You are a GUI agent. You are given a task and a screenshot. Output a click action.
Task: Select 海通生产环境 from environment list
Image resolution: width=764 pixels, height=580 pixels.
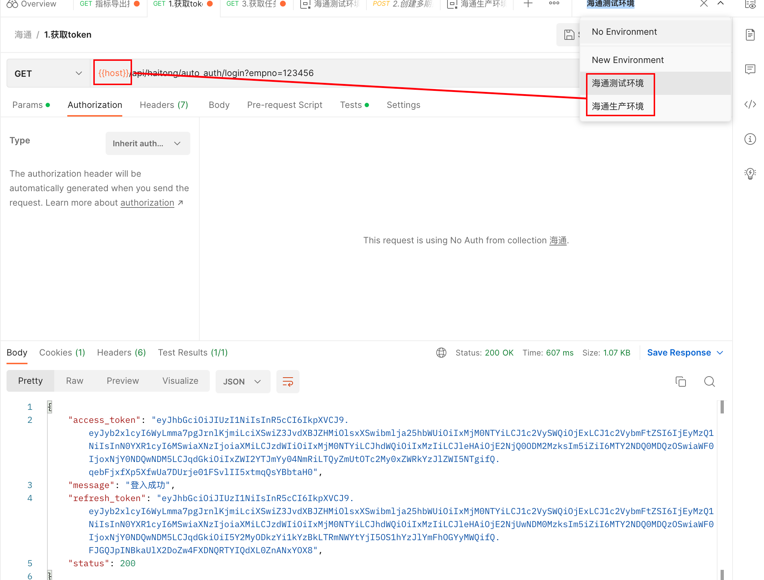(x=618, y=106)
